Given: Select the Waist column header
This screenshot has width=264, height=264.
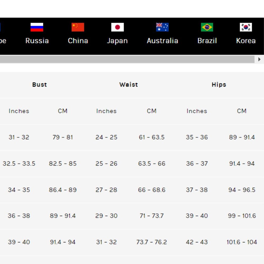Looking at the screenshot, I should [x=129, y=84].
